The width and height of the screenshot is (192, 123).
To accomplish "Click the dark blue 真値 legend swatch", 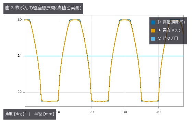I will coord(153,22).
